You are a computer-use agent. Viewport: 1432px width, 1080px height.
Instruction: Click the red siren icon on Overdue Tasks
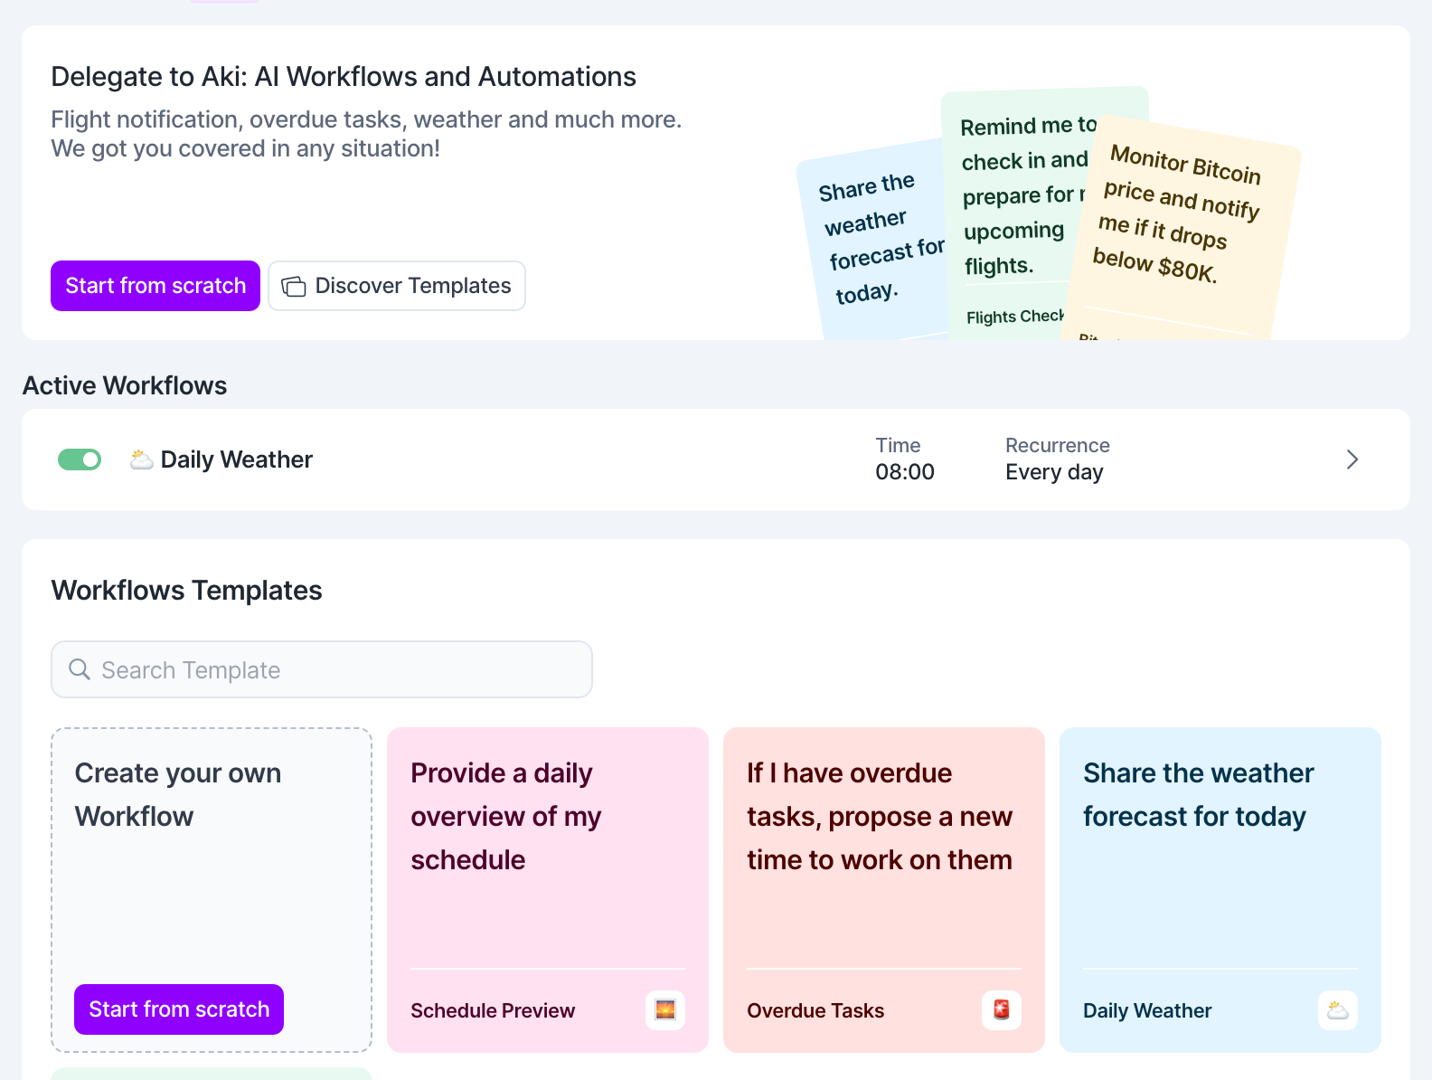click(x=1002, y=1010)
